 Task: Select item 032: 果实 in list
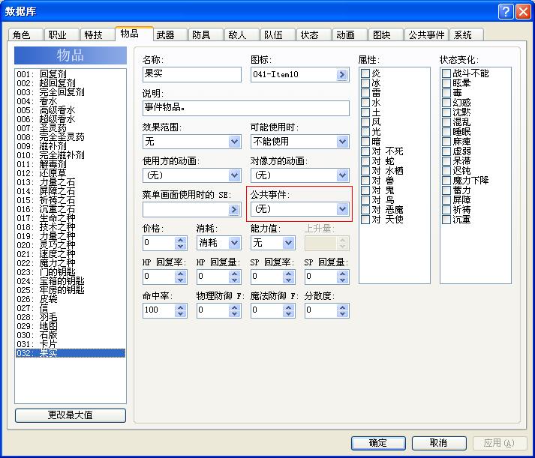[x=71, y=353]
